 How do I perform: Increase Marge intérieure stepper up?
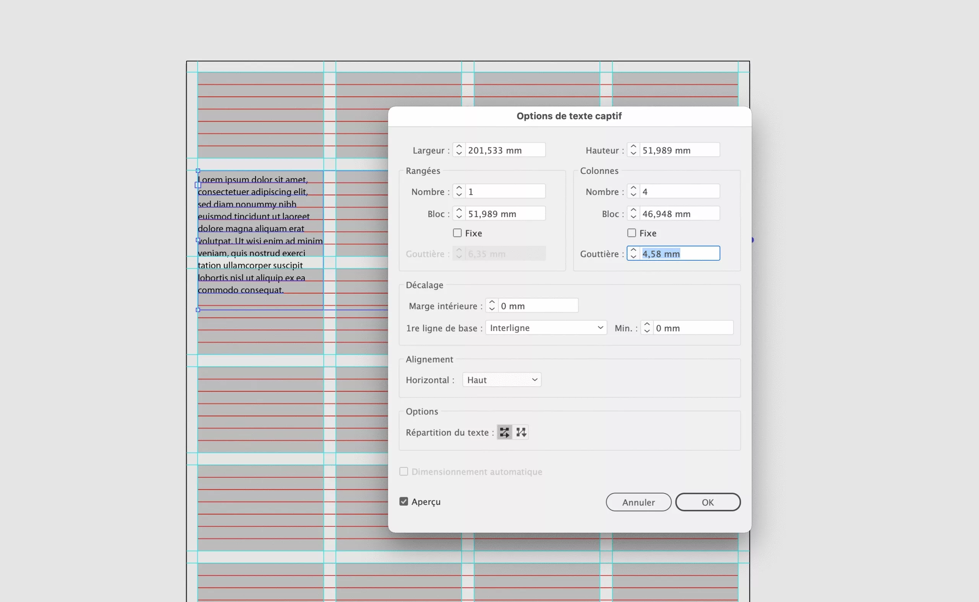click(x=492, y=302)
